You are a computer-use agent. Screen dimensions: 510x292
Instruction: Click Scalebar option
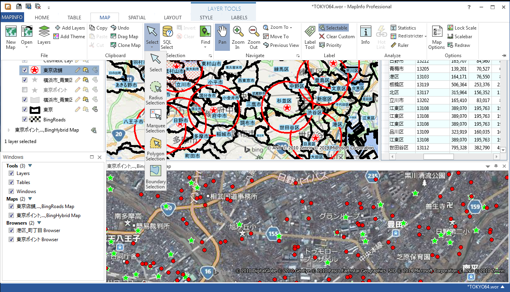[x=460, y=37]
